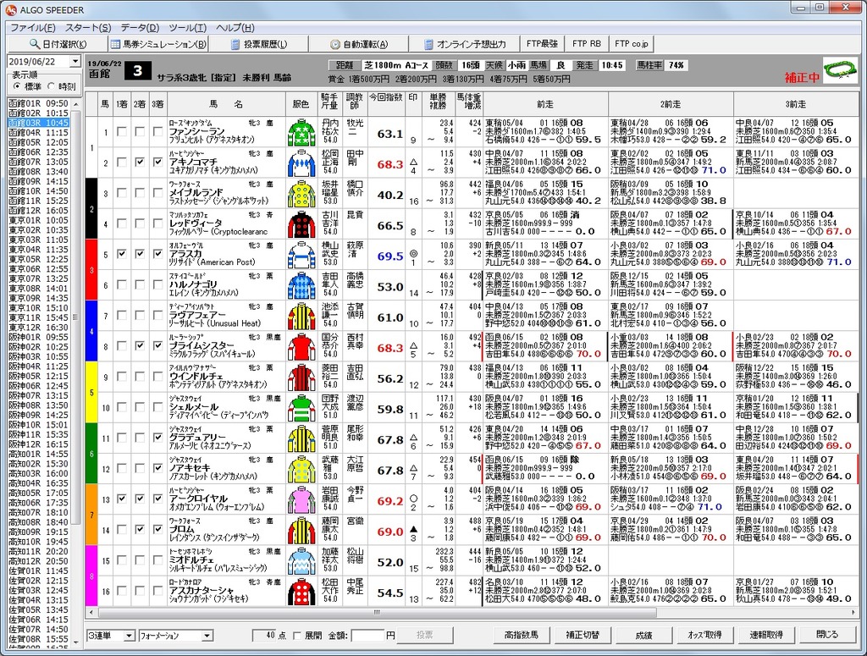Enable the 展開 checkbox
Viewport: 867px width, 656px height.
(x=297, y=636)
